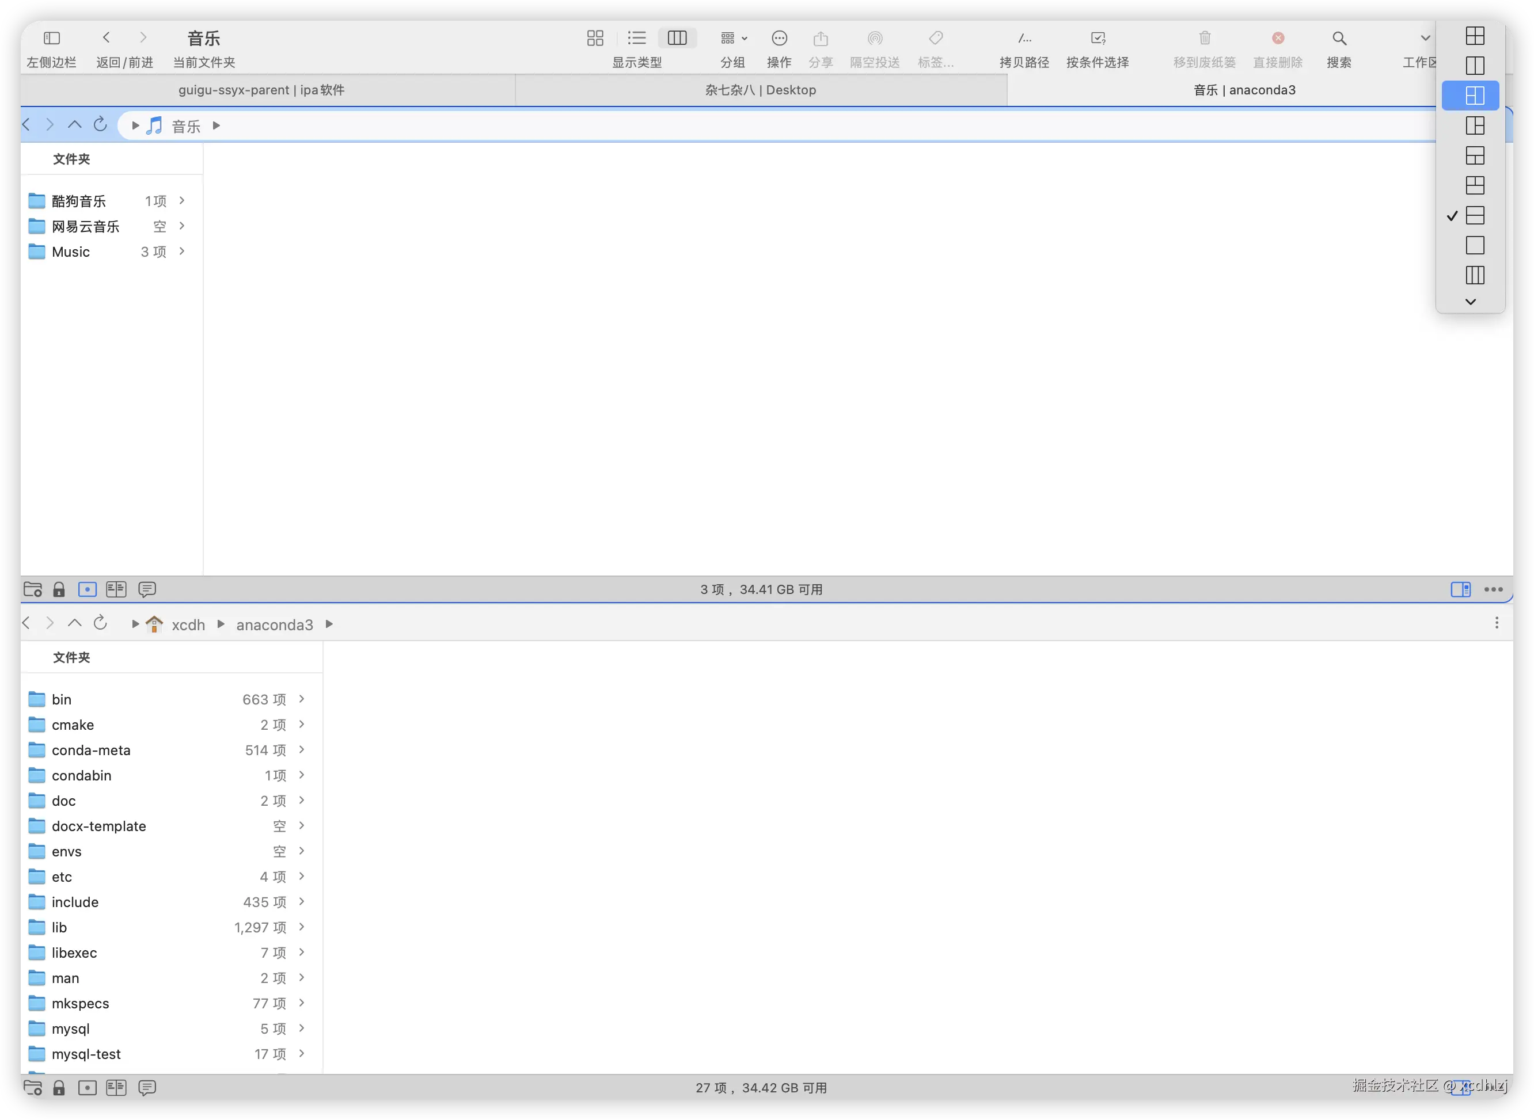Expand the conda-meta folder chevron
Image resolution: width=1534 pixels, height=1120 pixels.
(x=302, y=749)
